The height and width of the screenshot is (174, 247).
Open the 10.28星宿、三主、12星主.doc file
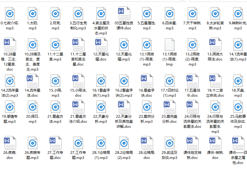[x=10, y=45]
